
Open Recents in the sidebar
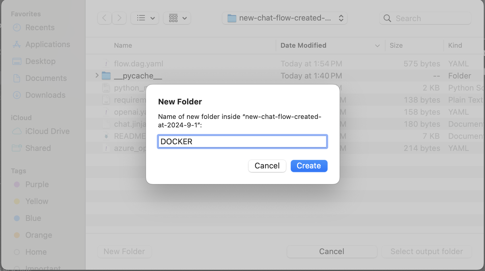click(40, 27)
